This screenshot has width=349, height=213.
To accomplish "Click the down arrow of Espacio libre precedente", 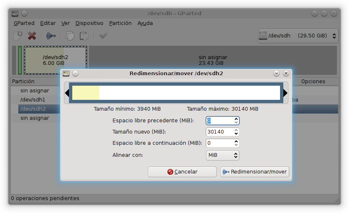I will [x=236, y=122].
